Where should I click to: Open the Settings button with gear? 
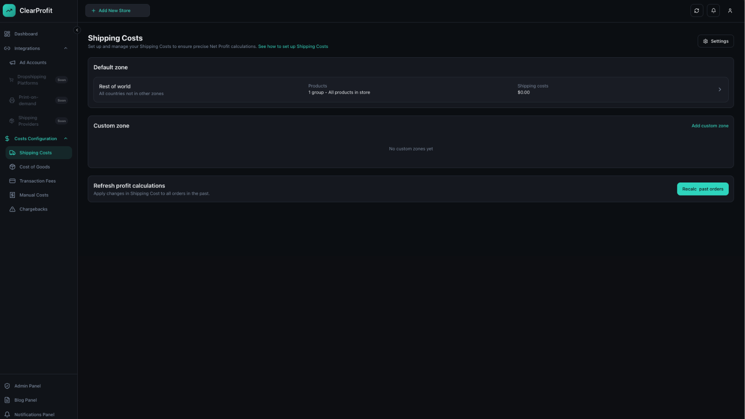point(716,41)
